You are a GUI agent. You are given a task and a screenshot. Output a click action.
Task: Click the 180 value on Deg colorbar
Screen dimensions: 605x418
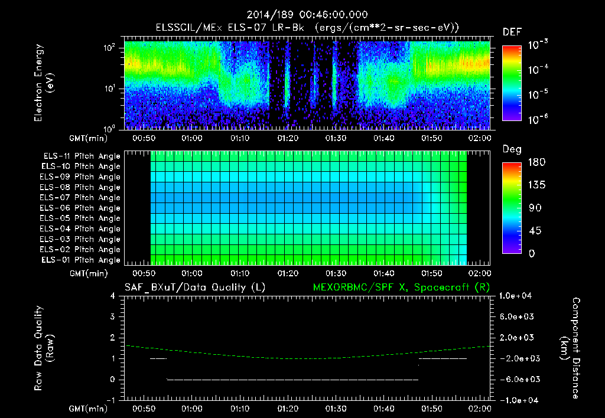click(536, 162)
